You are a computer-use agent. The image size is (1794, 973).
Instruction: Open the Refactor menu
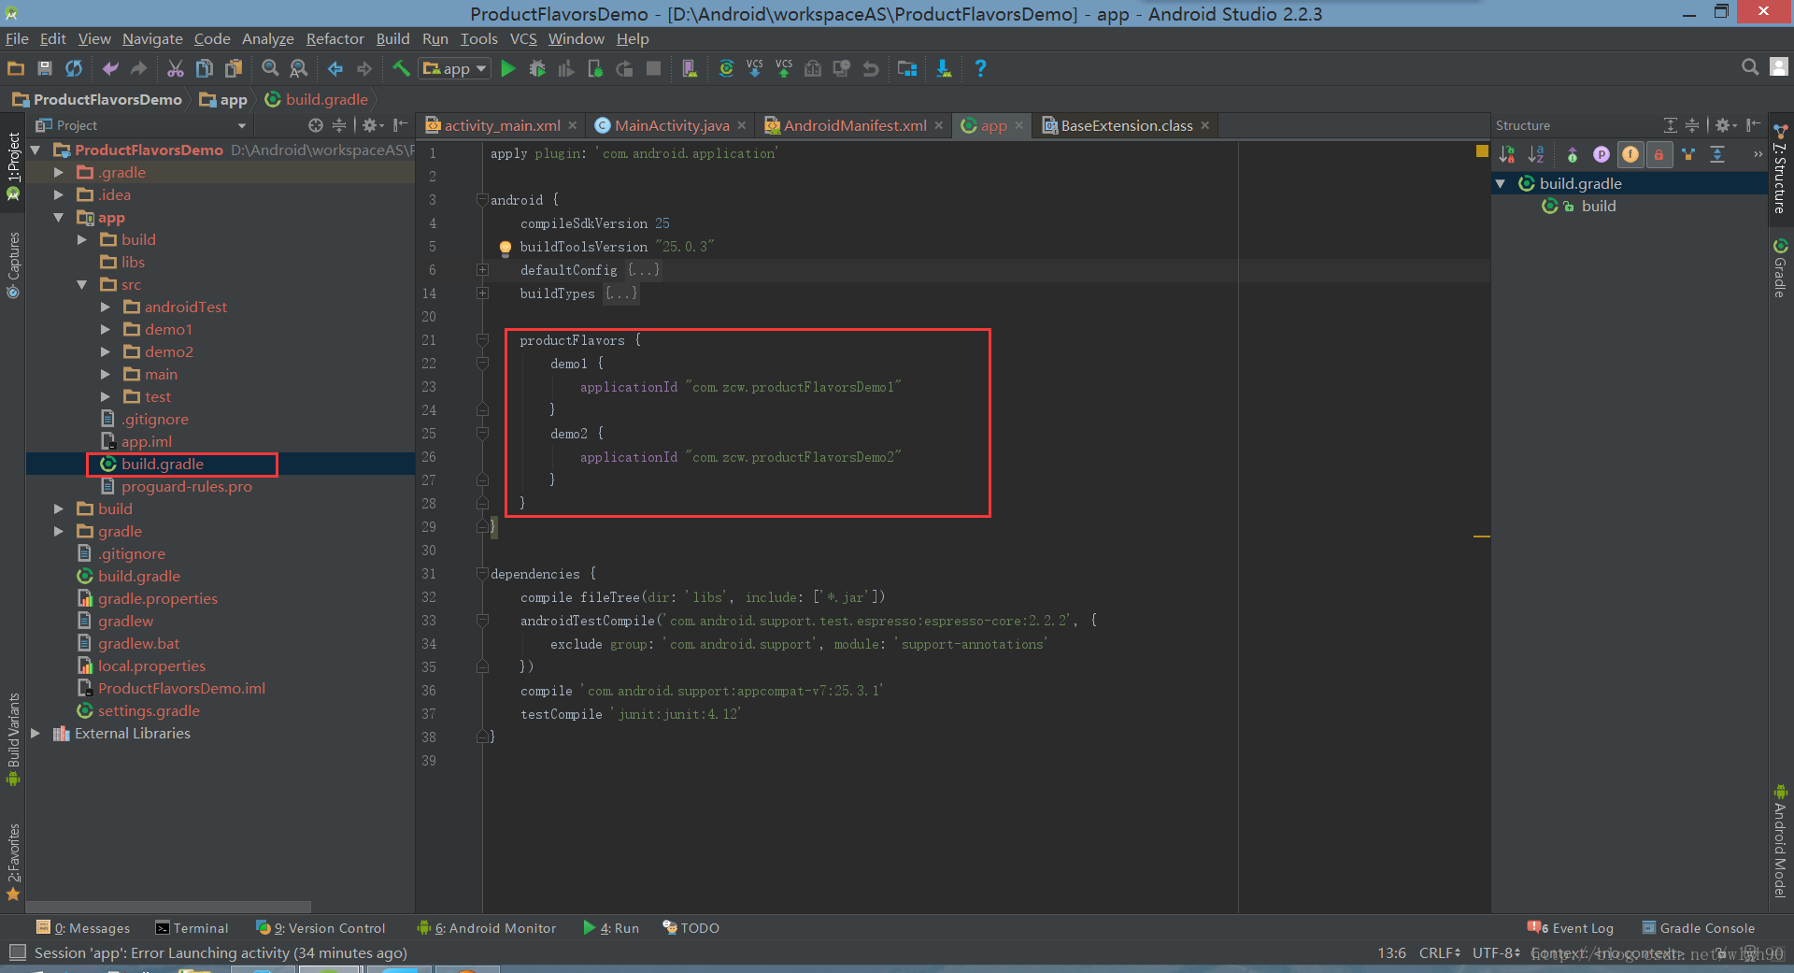(335, 38)
